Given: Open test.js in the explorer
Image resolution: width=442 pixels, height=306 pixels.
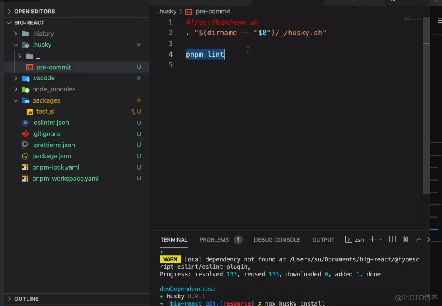Looking at the screenshot, I should pos(77,112).
